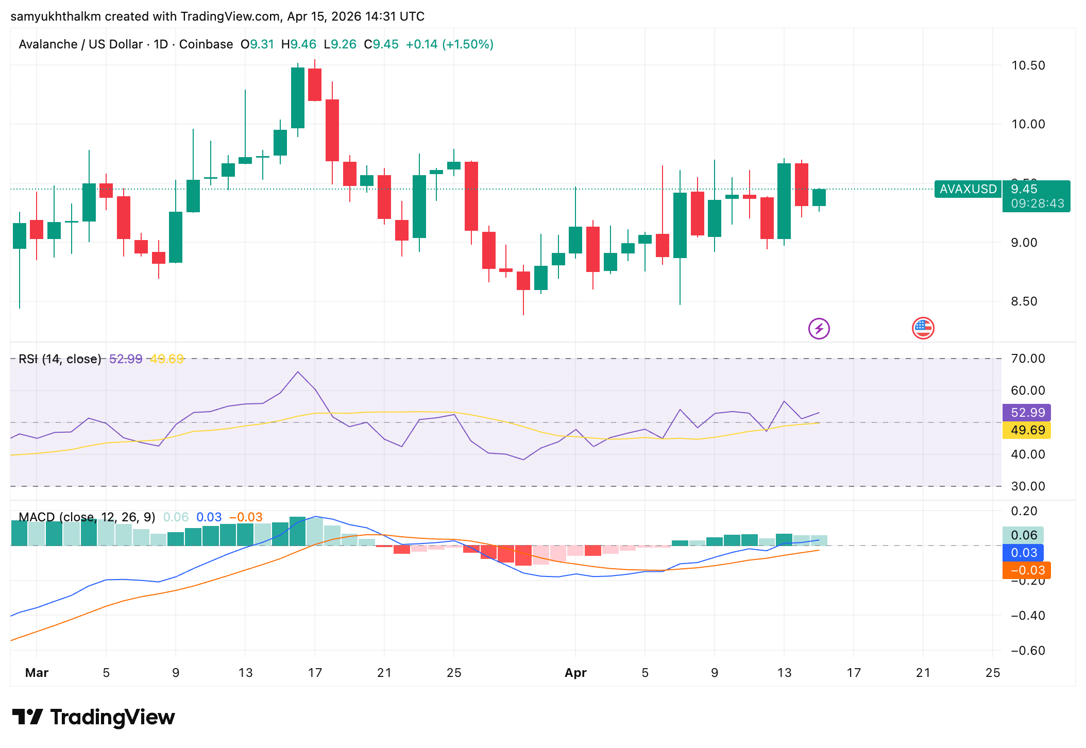Click the tall green candle at March peak
The image size is (1086, 748).
point(298,98)
